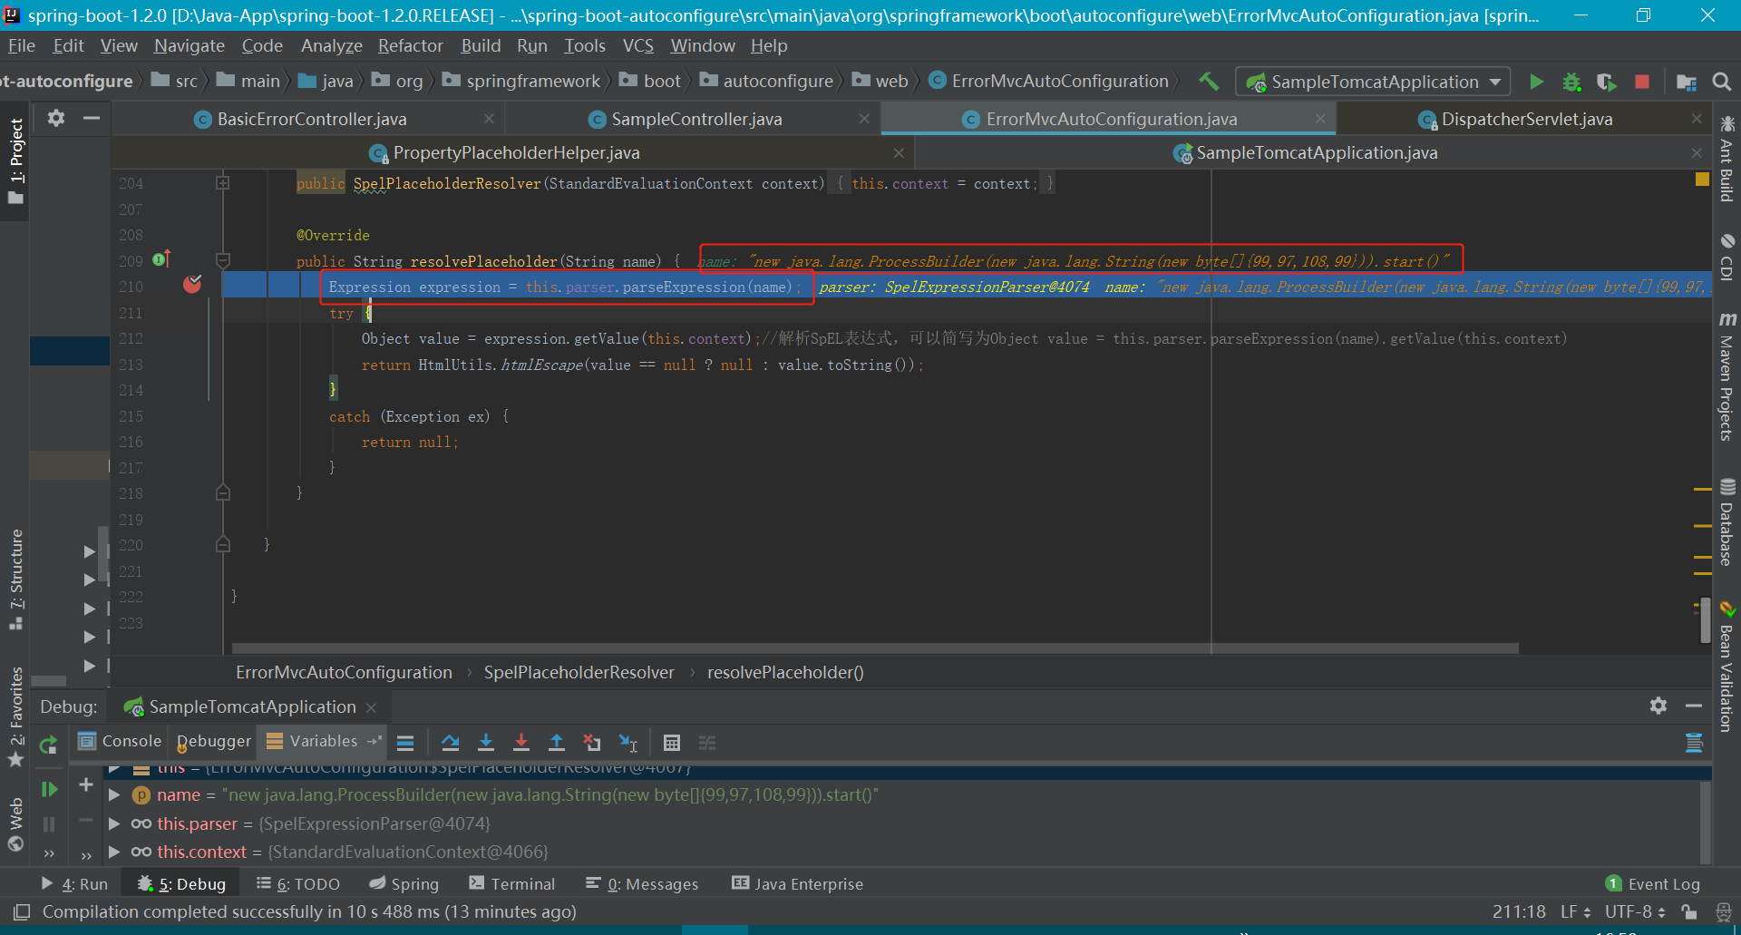The width and height of the screenshot is (1741, 935).
Task: Click caret position 211:18 in status bar
Action: pos(1519,911)
